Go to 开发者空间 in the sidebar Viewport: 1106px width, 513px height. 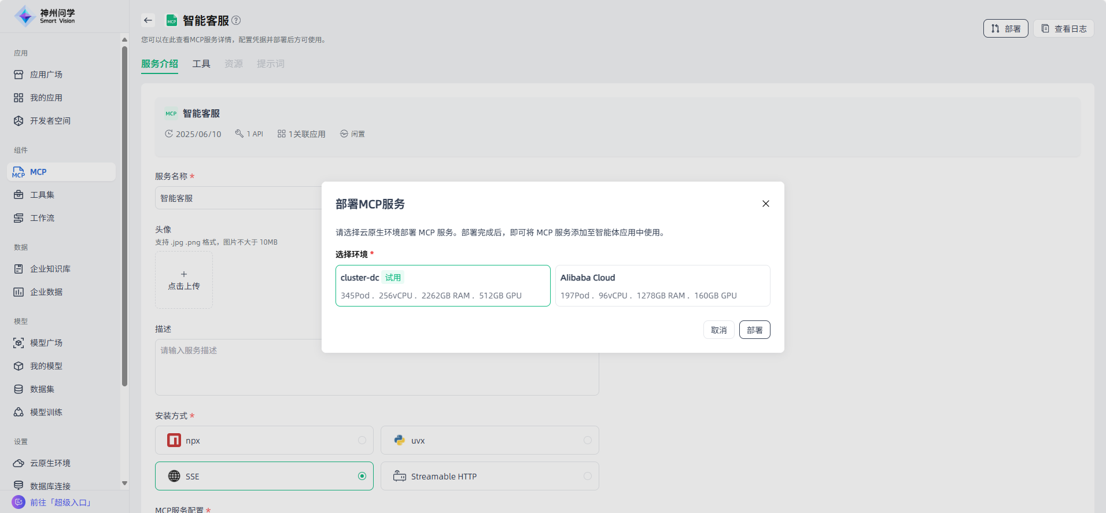tap(50, 121)
